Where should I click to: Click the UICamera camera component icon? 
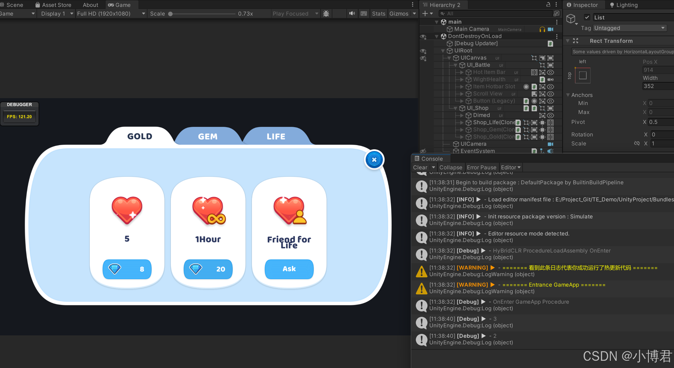550,144
